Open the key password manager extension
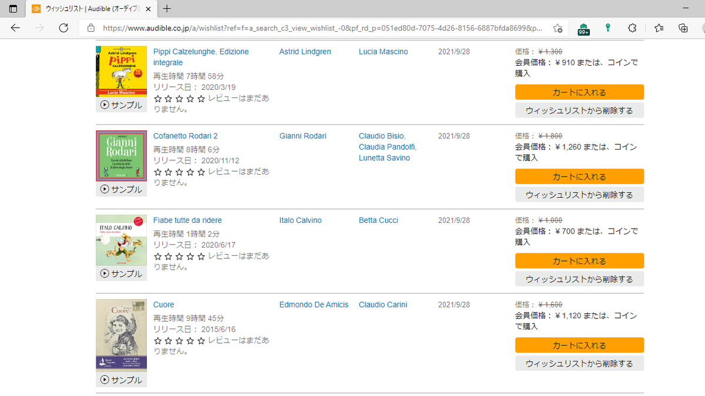This screenshot has height=396, width=705. click(608, 28)
